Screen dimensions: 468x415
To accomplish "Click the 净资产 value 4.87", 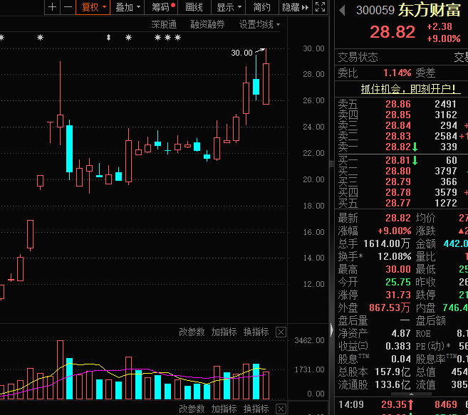I will (401, 333).
